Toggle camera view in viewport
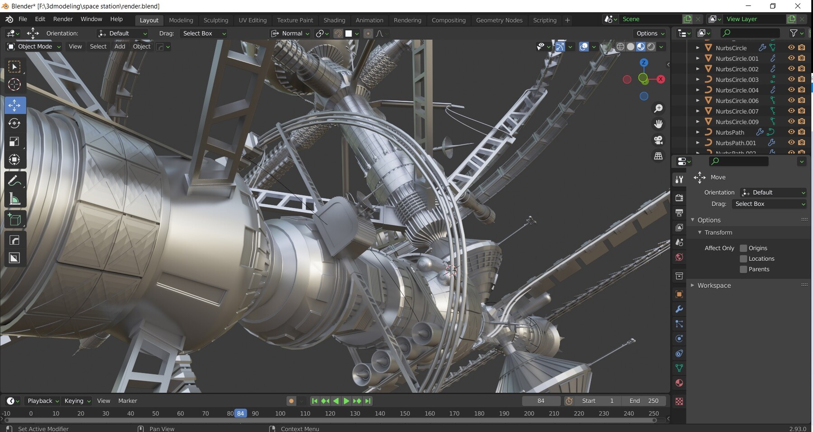This screenshot has height=432, width=813. coord(658,140)
